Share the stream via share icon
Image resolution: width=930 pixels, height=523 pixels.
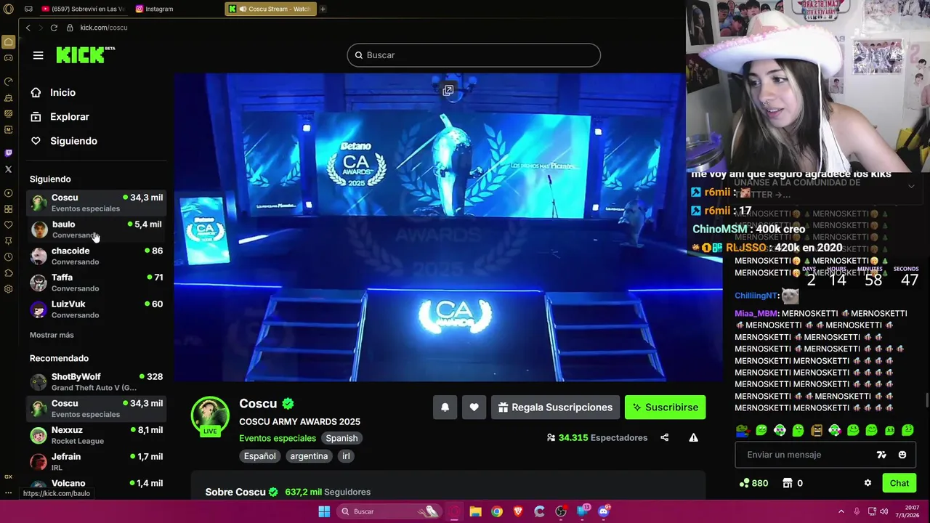click(664, 437)
